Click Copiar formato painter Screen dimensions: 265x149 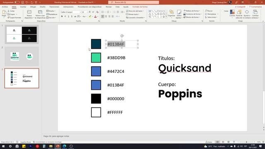[x=14, y=17]
